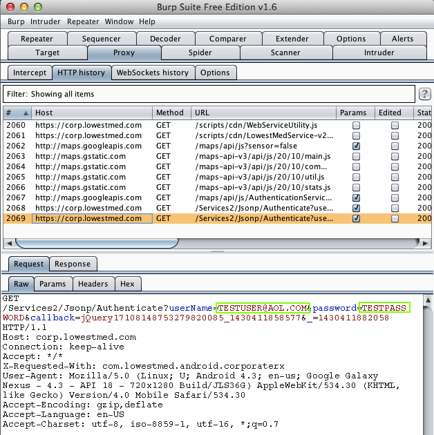This screenshot has height=435, width=434.
Task: Open the Help menu
Action: click(x=147, y=21)
